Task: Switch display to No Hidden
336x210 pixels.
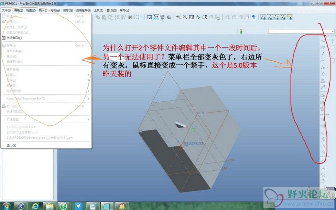Action: 241,17
